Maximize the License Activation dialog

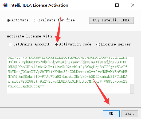(x=117, y=5)
